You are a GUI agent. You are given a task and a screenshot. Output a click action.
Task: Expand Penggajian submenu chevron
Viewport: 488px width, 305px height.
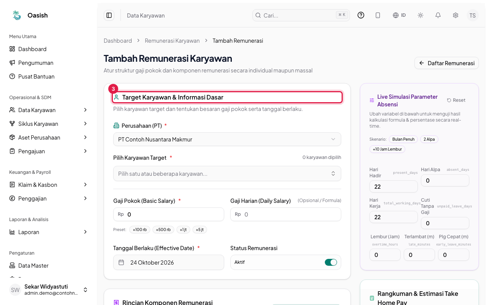coord(85,198)
